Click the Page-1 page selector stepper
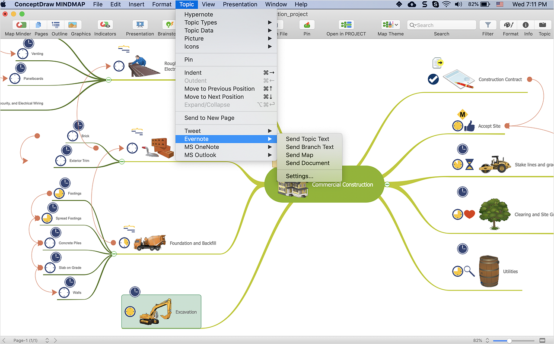The image size is (554, 344). tap(47, 341)
